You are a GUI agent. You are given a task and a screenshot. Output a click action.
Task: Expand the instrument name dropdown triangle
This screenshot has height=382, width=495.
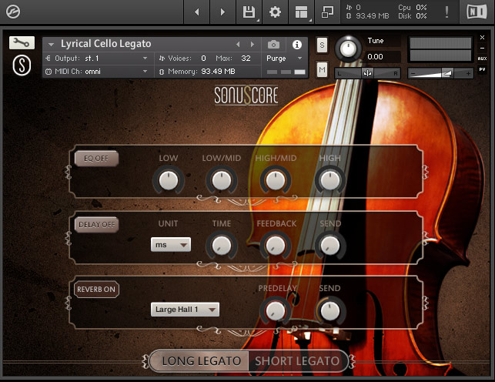(x=51, y=45)
